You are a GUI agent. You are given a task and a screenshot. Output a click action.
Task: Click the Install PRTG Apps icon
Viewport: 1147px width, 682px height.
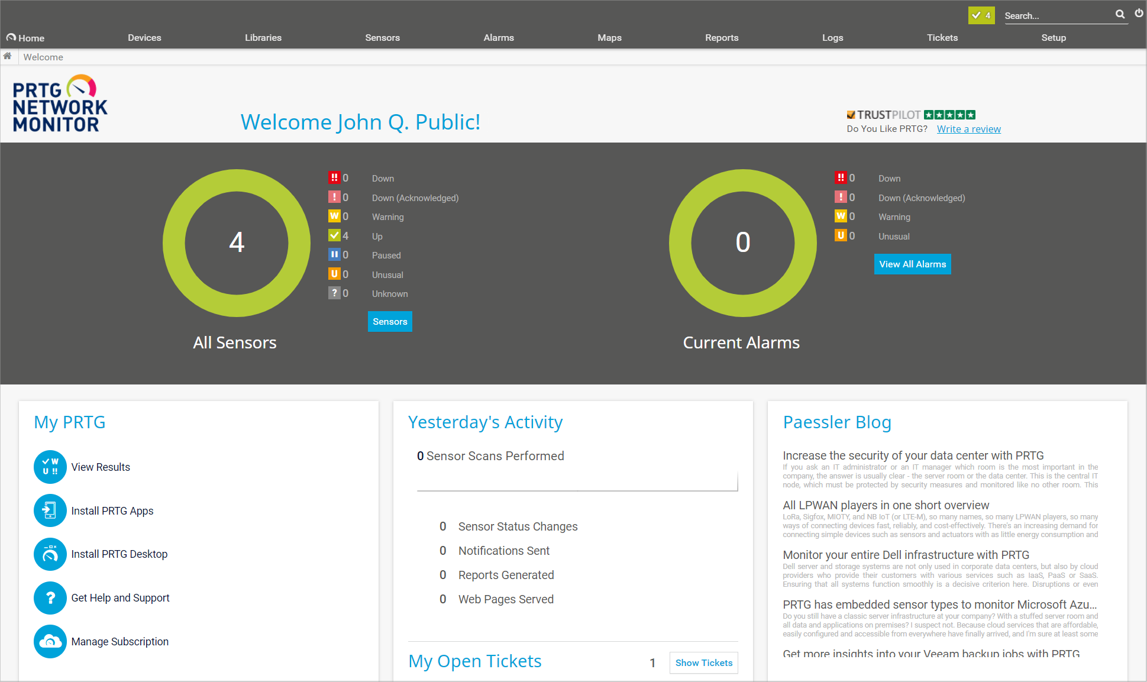pos(50,510)
